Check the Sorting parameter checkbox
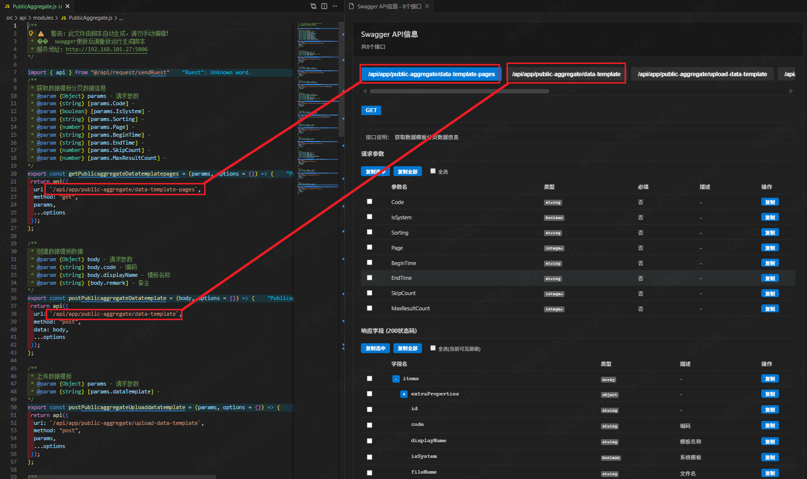Screen dimensions: 807x479 point(369,232)
